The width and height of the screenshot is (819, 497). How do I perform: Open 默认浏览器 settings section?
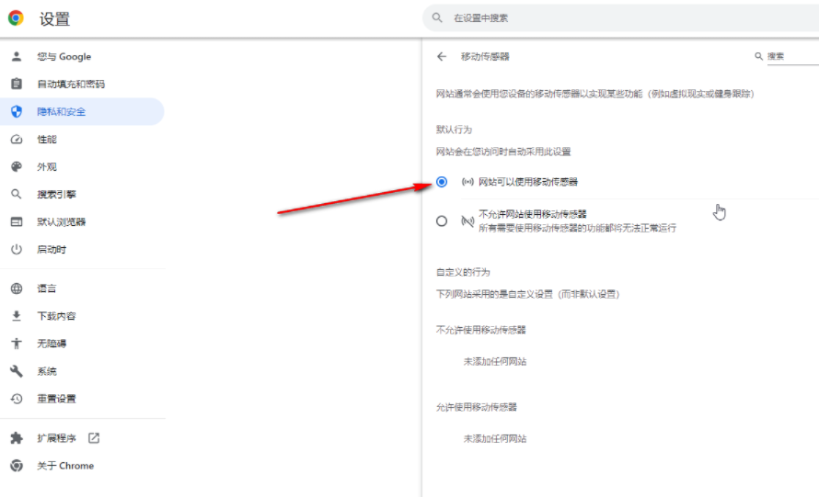point(83,222)
